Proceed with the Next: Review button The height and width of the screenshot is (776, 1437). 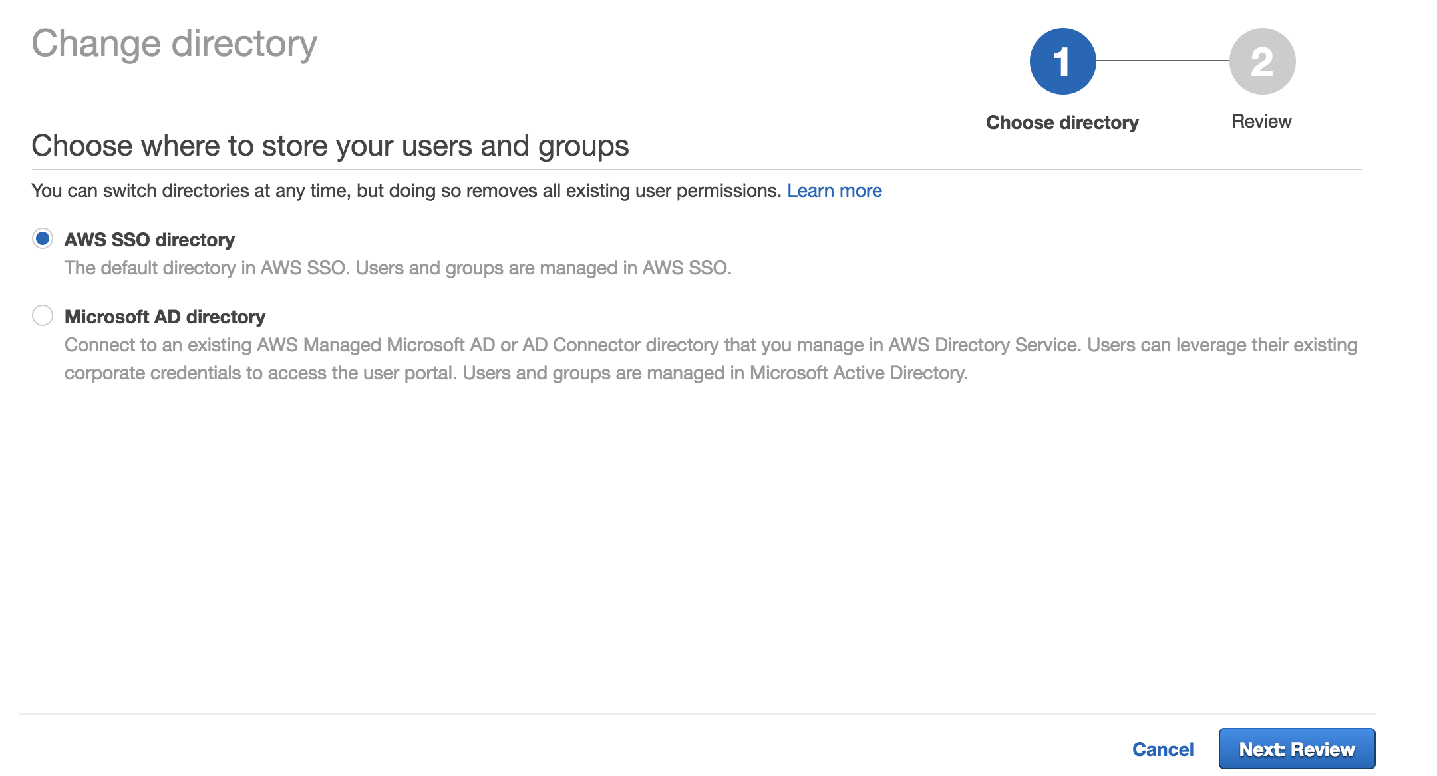click(x=1297, y=749)
